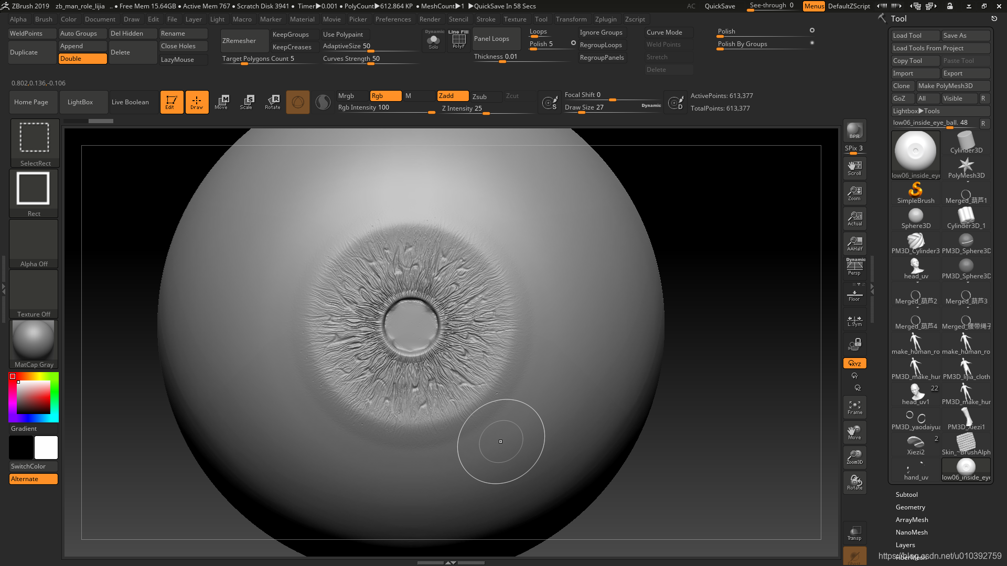Expand the NanoMesh subtool panel
This screenshot has height=566, width=1007.
912,531
